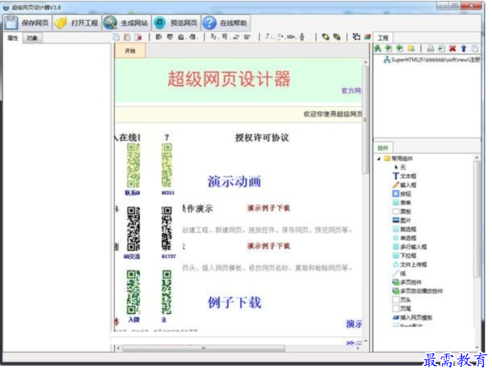Viewport: 492px width, 378px height.
Task: Choose the 文件上传框 upload component
Action: [410, 264]
